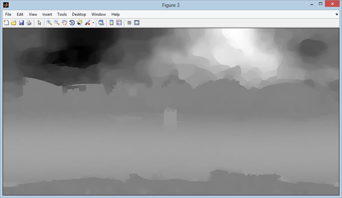Image resolution: width=342 pixels, height=198 pixels.
Task: Hide plot tools using the toolbar icon
Action: tap(129, 23)
